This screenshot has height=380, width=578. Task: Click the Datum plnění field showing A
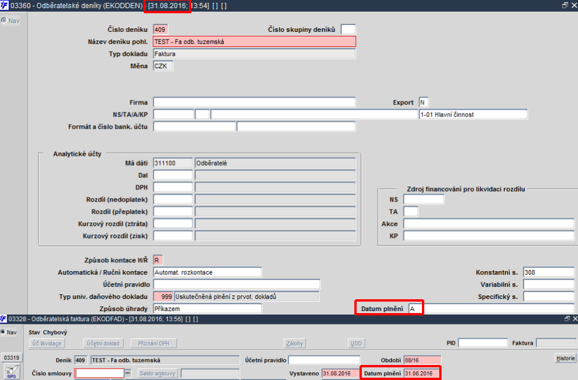(491, 308)
